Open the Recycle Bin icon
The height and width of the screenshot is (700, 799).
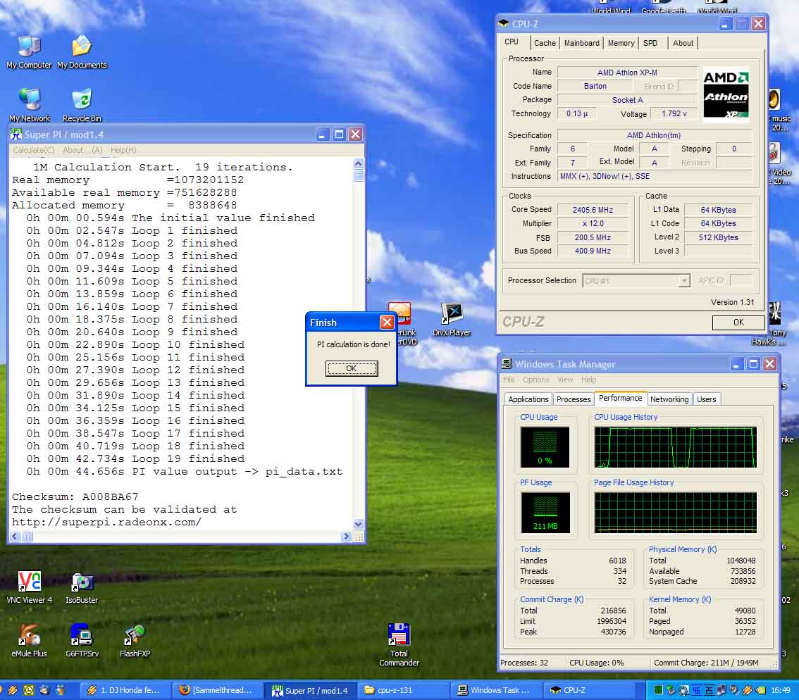[82, 104]
